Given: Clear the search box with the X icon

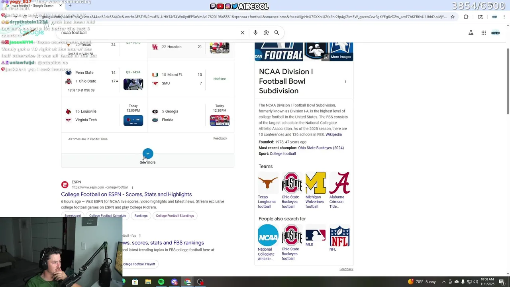Looking at the screenshot, I should (x=242, y=33).
